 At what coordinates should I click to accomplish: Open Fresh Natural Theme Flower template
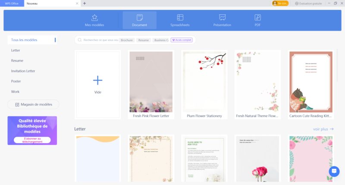(257, 85)
